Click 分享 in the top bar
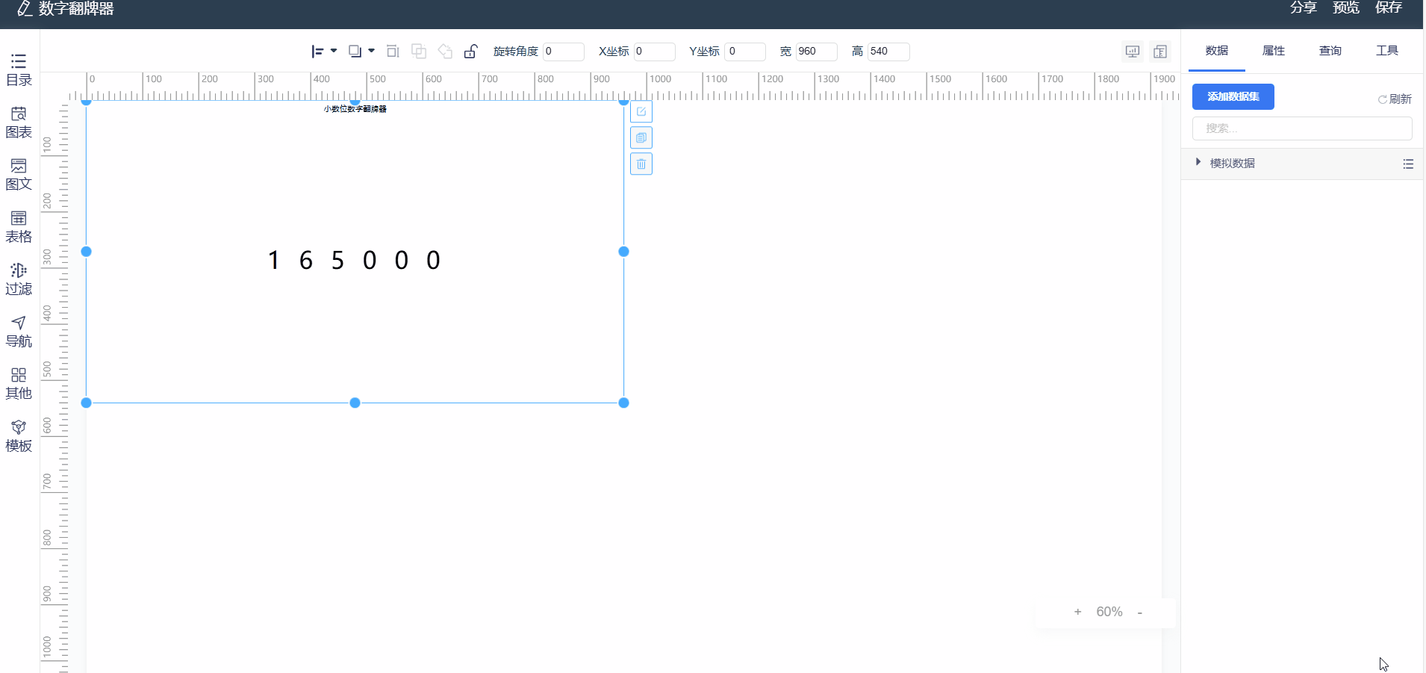Viewport: 1426px width, 673px height. (1304, 8)
